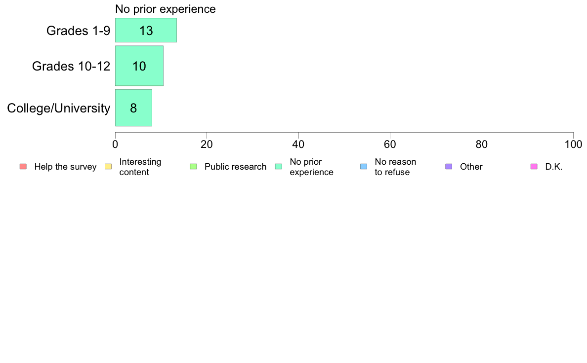Click the Grades 10-12 axis label
Viewport: 587px width, 363px height.
[71, 66]
